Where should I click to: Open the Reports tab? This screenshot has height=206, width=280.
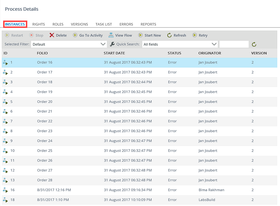tap(148, 24)
